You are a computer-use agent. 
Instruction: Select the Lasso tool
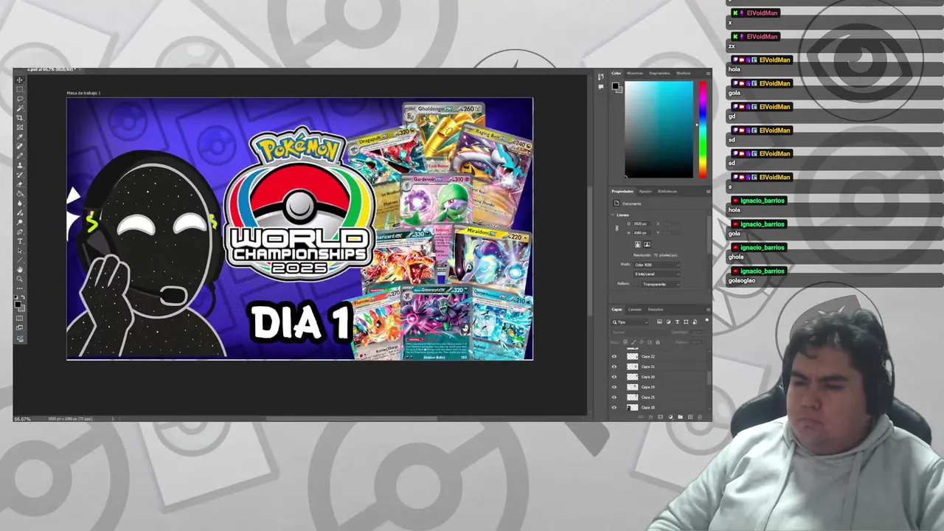(20, 98)
